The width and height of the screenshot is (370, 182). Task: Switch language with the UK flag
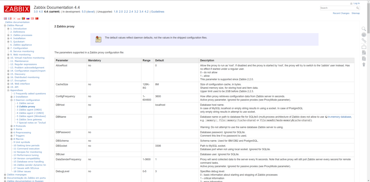(x=5, y=18)
